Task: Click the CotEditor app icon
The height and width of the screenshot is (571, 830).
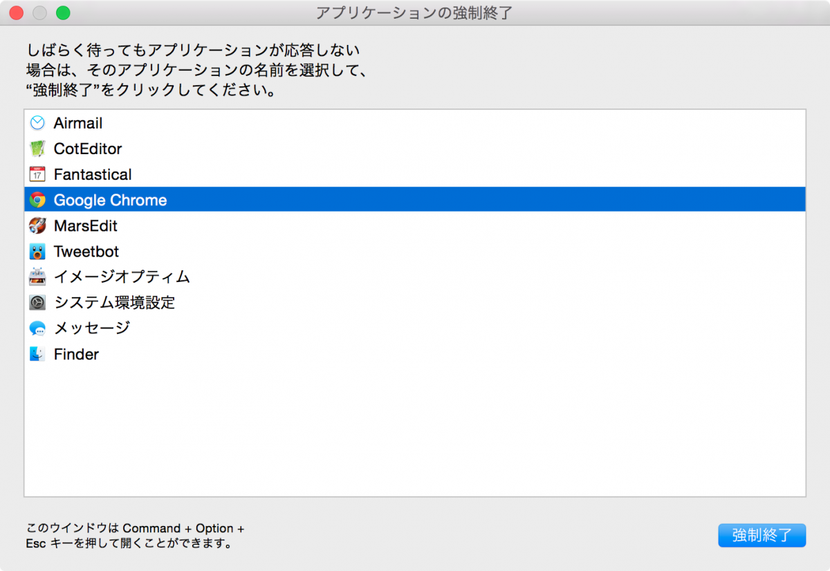Action: 37,149
